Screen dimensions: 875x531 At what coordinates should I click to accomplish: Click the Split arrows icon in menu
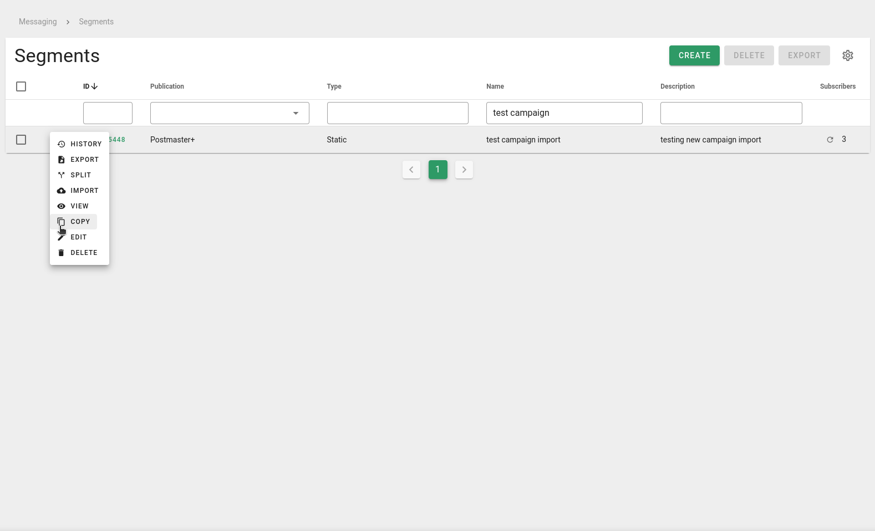click(61, 175)
